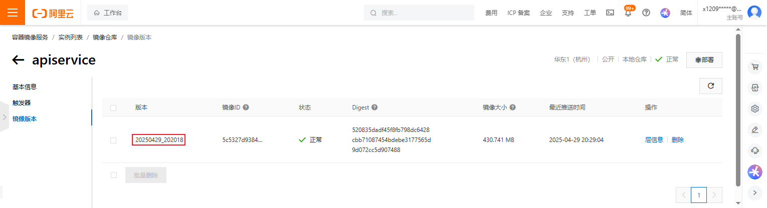Image resolution: width=767 pixels, height=208 pixels.
Task: Click the 部署 deploy button
Action: point(704,60)
